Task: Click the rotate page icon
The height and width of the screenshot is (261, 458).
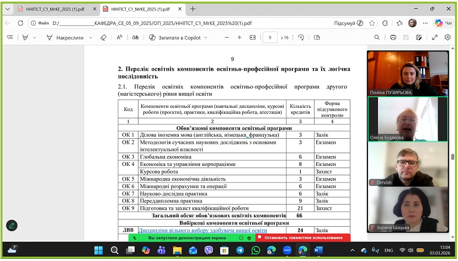Action: click(x=301, y=38)
